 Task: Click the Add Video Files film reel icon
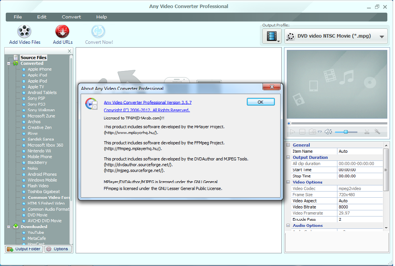click(x=24, y=31)
